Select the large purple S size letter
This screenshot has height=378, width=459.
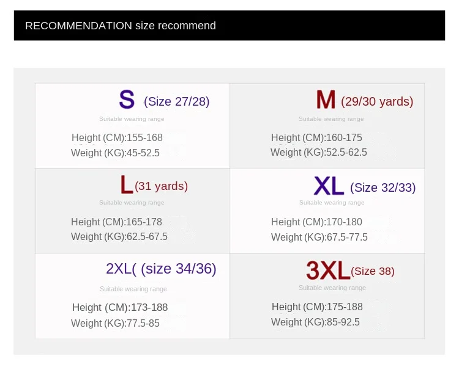(x=127, y=100)
